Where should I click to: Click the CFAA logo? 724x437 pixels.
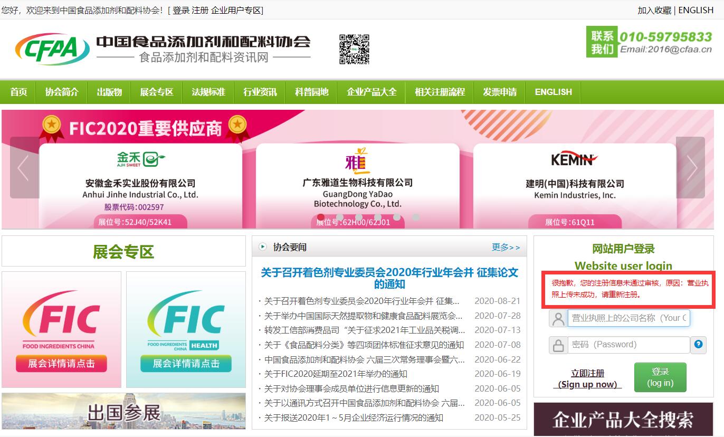coord(52,49)
